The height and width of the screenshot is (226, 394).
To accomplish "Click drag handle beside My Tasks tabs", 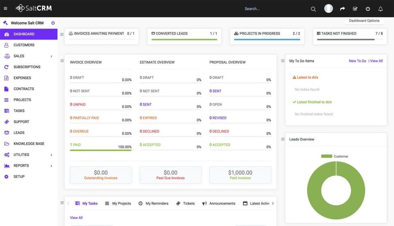I will click(62, 203).
